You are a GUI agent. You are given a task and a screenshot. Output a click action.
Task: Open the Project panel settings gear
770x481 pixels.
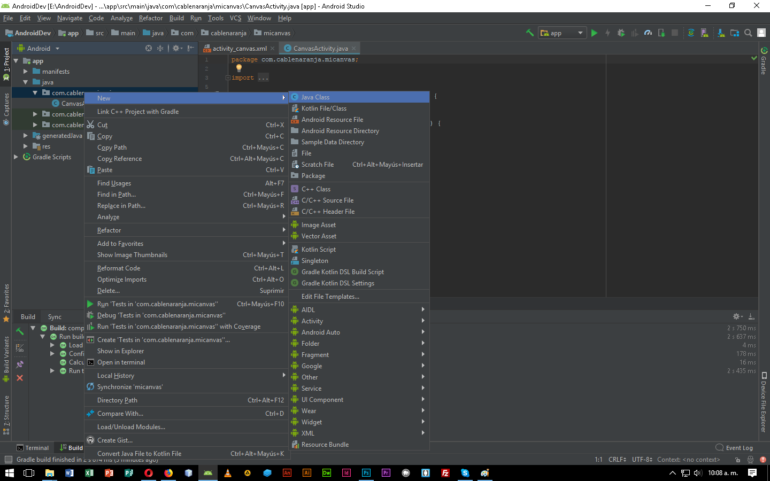[177, 48]
